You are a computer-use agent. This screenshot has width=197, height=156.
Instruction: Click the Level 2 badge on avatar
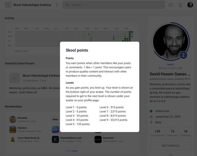tap(183, 55)
